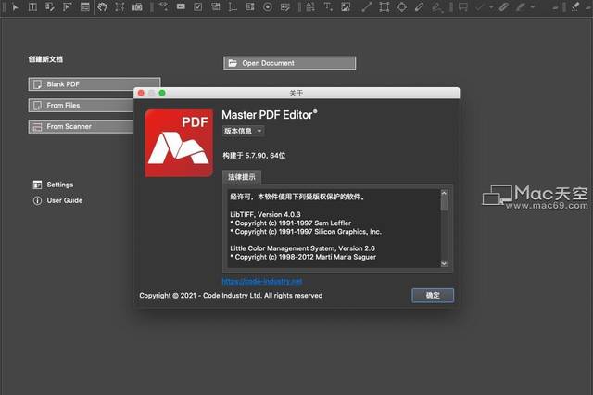Select the Check Box form tool

pos(197,6)
